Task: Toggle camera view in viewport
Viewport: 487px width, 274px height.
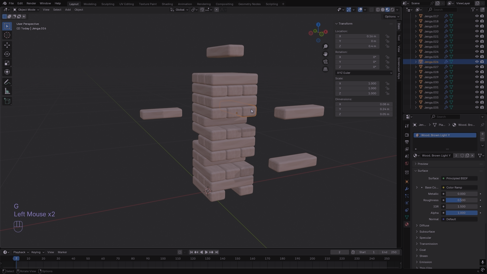Action: click(325, 62)
